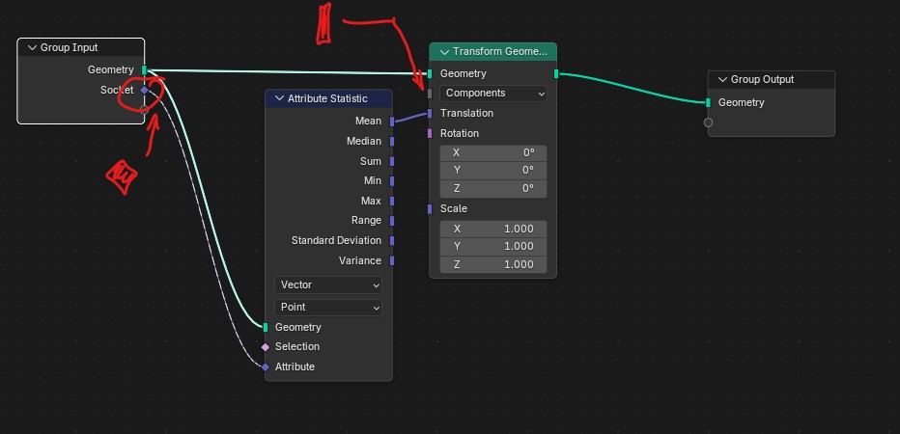This screenshot has width=900, height=434.
Task: Click the Selection input socket diamond
Action: coord(266,346)
